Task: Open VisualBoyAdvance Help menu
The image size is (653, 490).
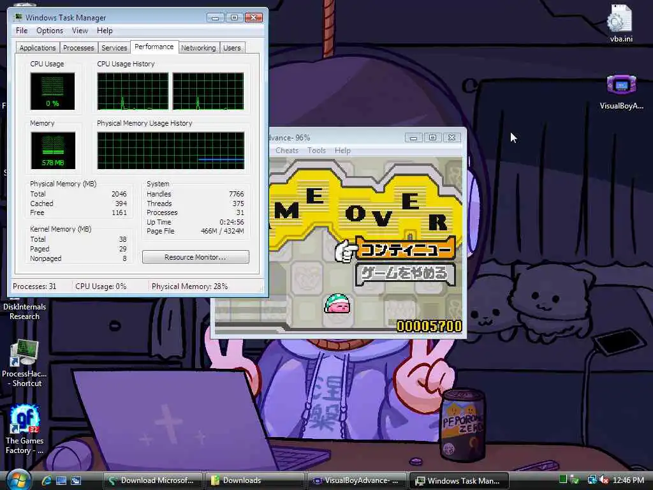Action: tap(342, 151)
